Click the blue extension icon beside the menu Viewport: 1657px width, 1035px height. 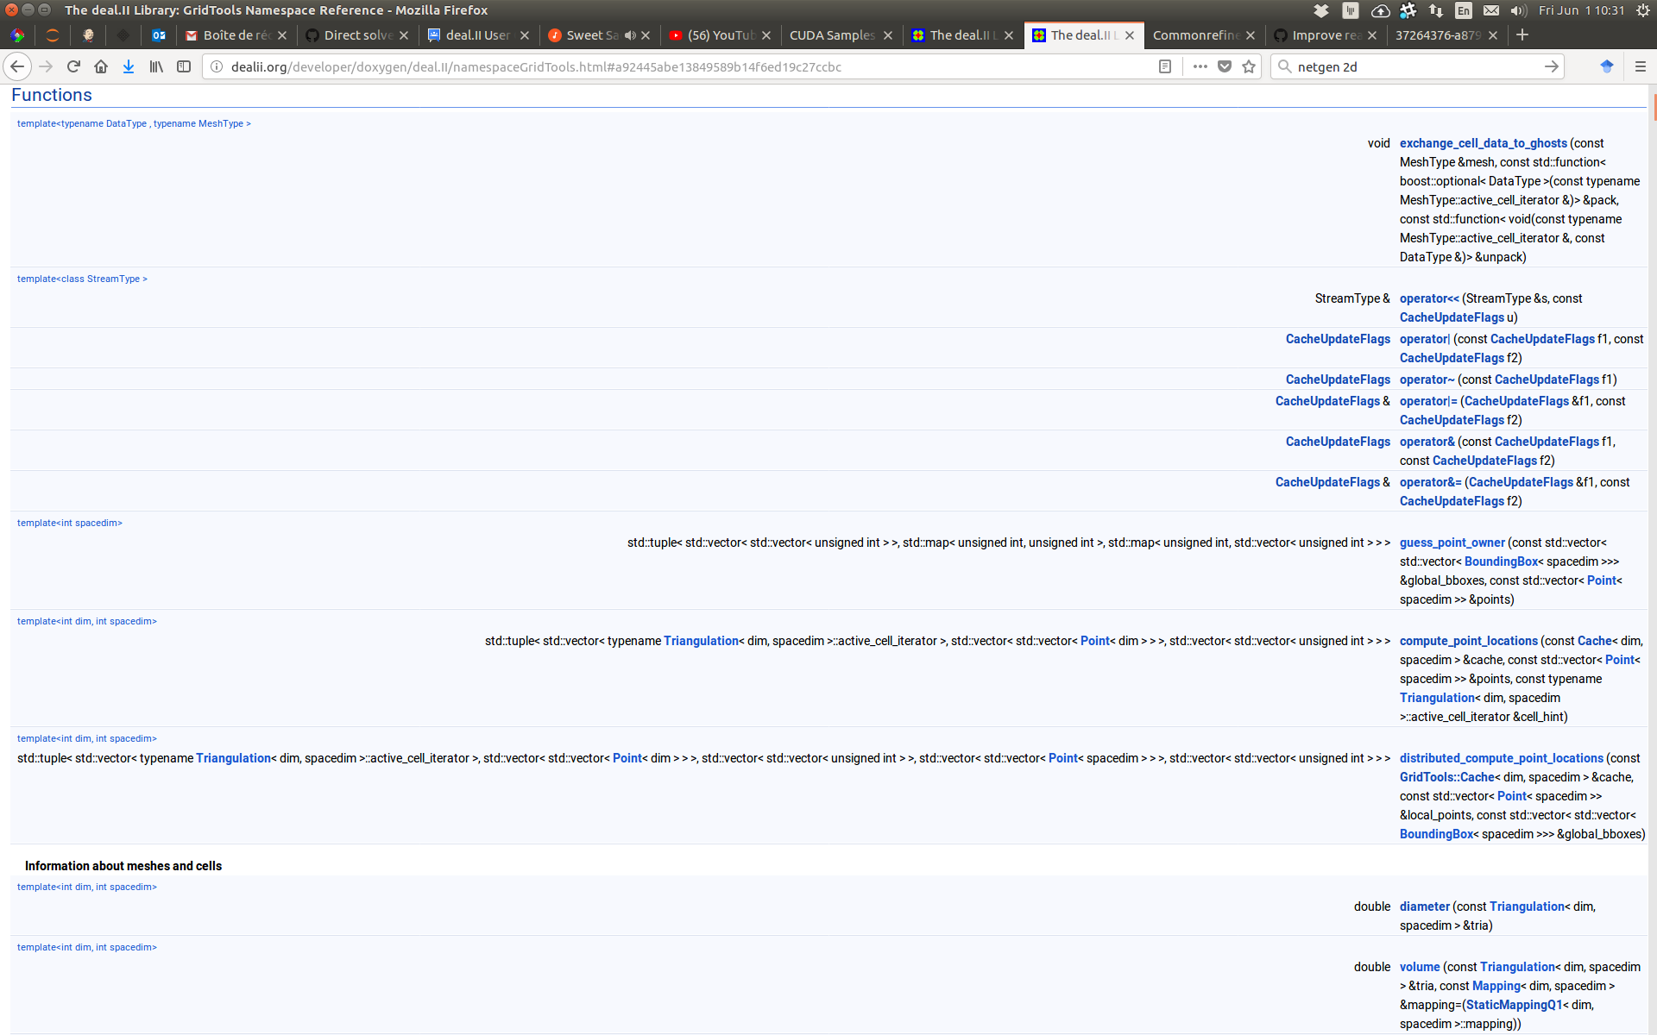[x=1607, y=66]
